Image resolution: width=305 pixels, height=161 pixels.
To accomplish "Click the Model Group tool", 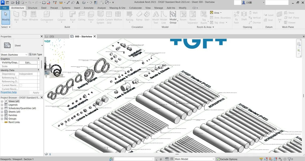I will (173, 17).
